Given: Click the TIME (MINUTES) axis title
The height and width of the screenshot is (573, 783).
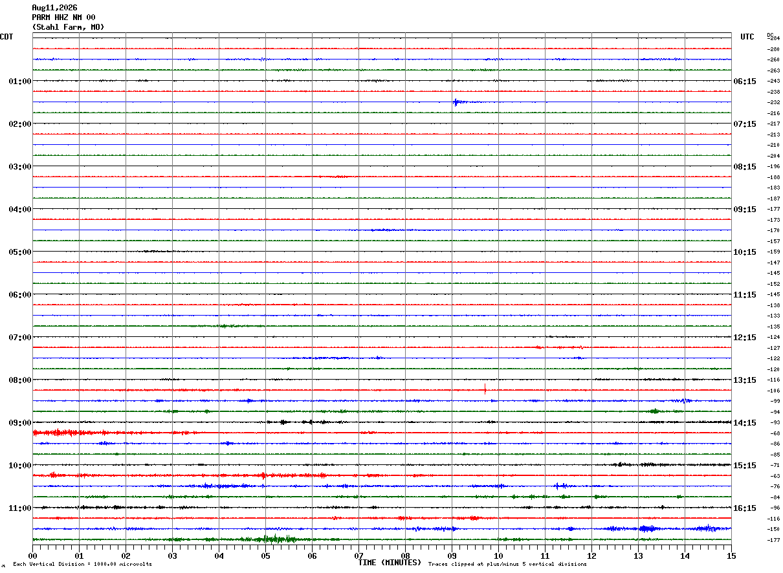Looking at the screenshot, I should (x=390, y=563).
